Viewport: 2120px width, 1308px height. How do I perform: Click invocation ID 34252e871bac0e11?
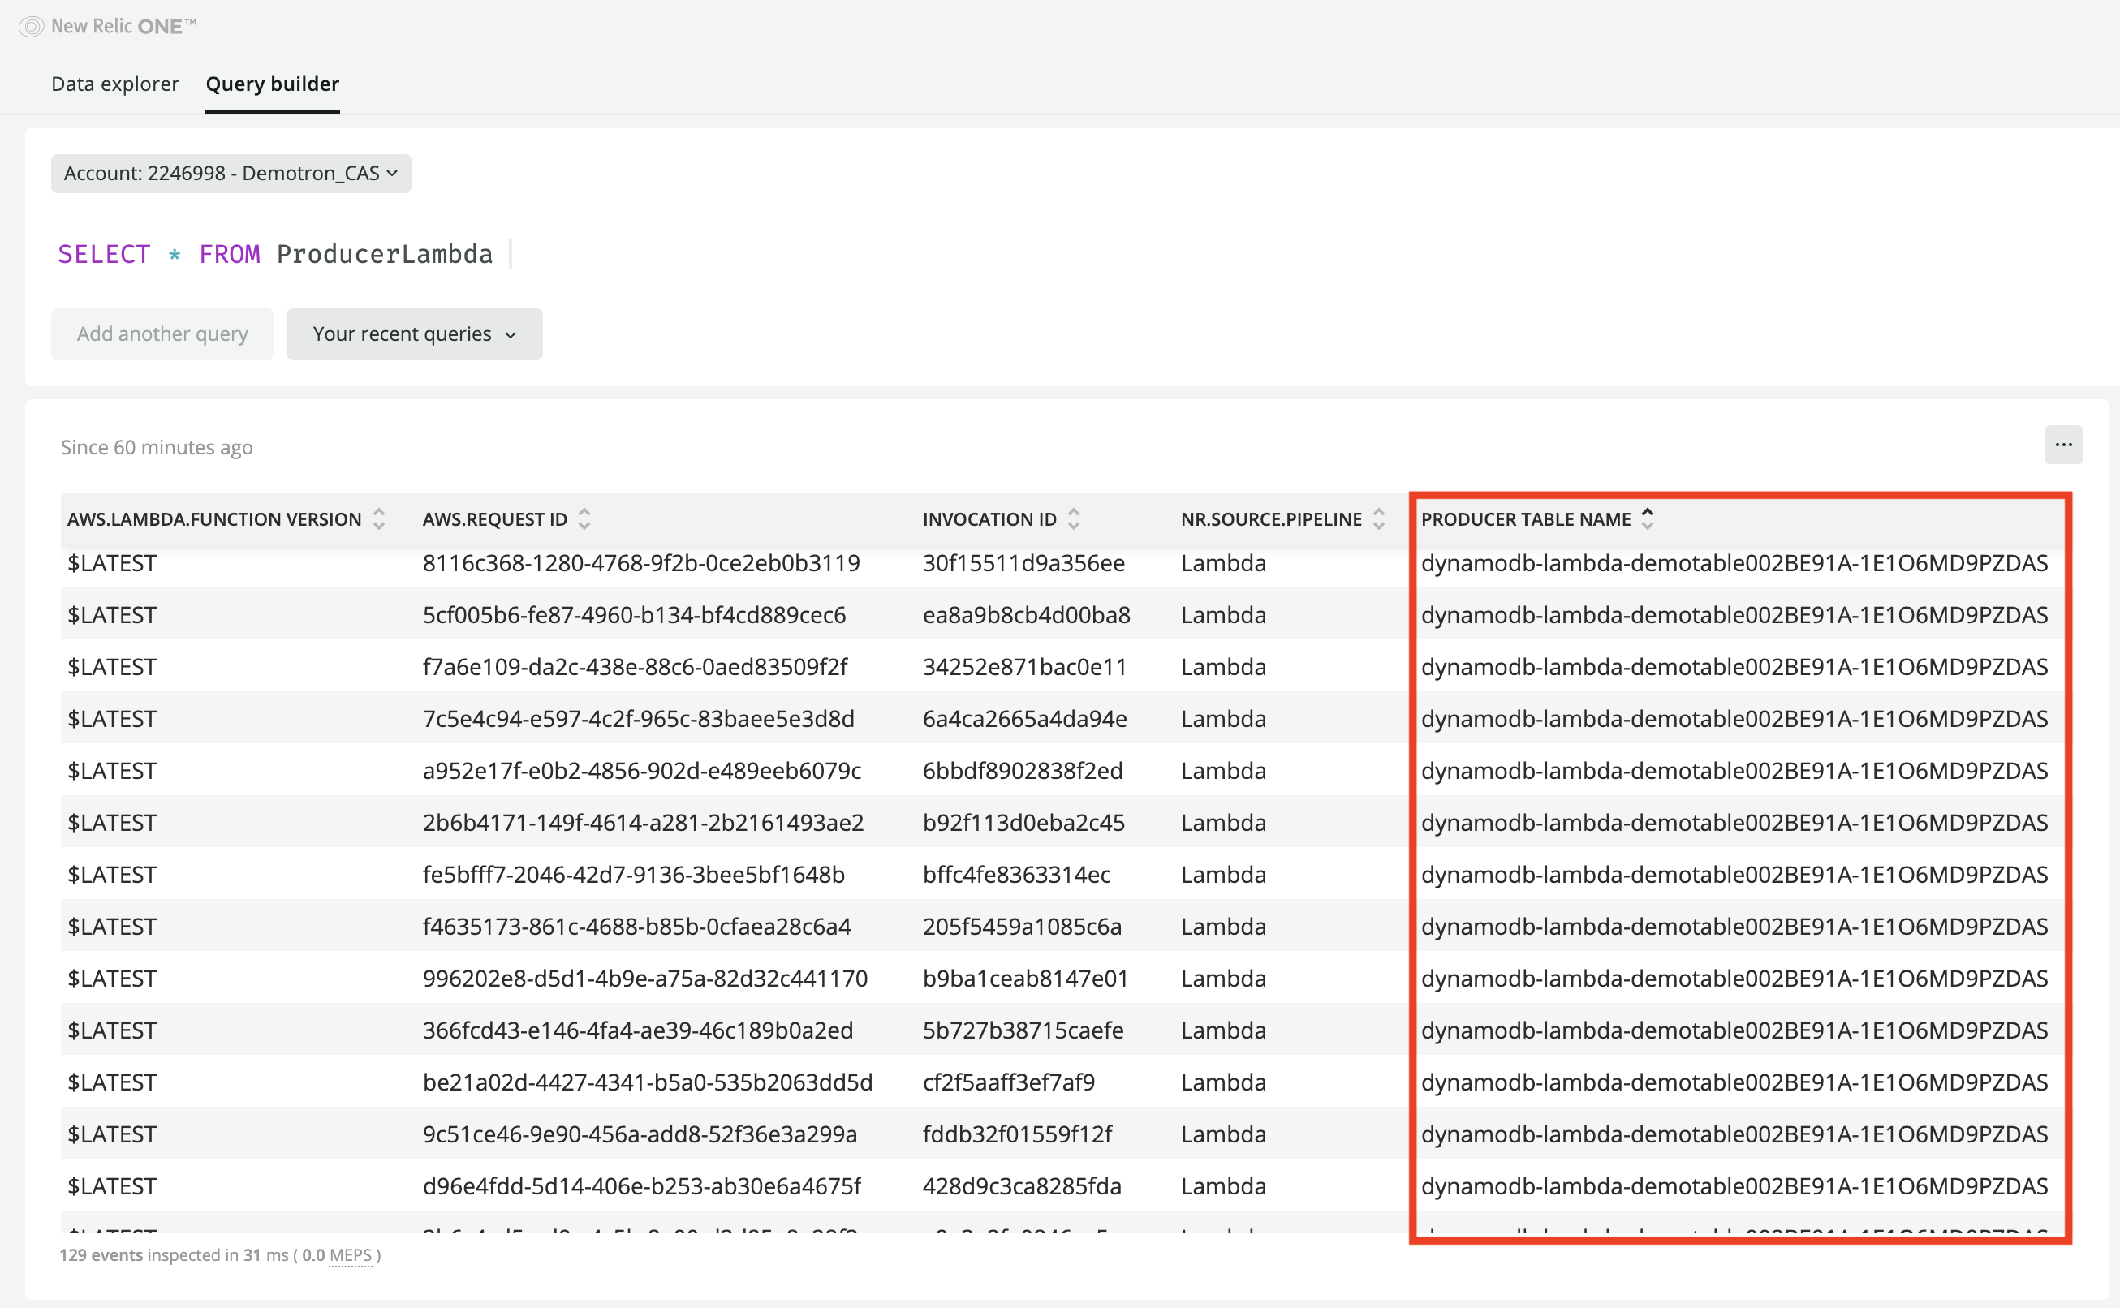(x=1024, y=667)
